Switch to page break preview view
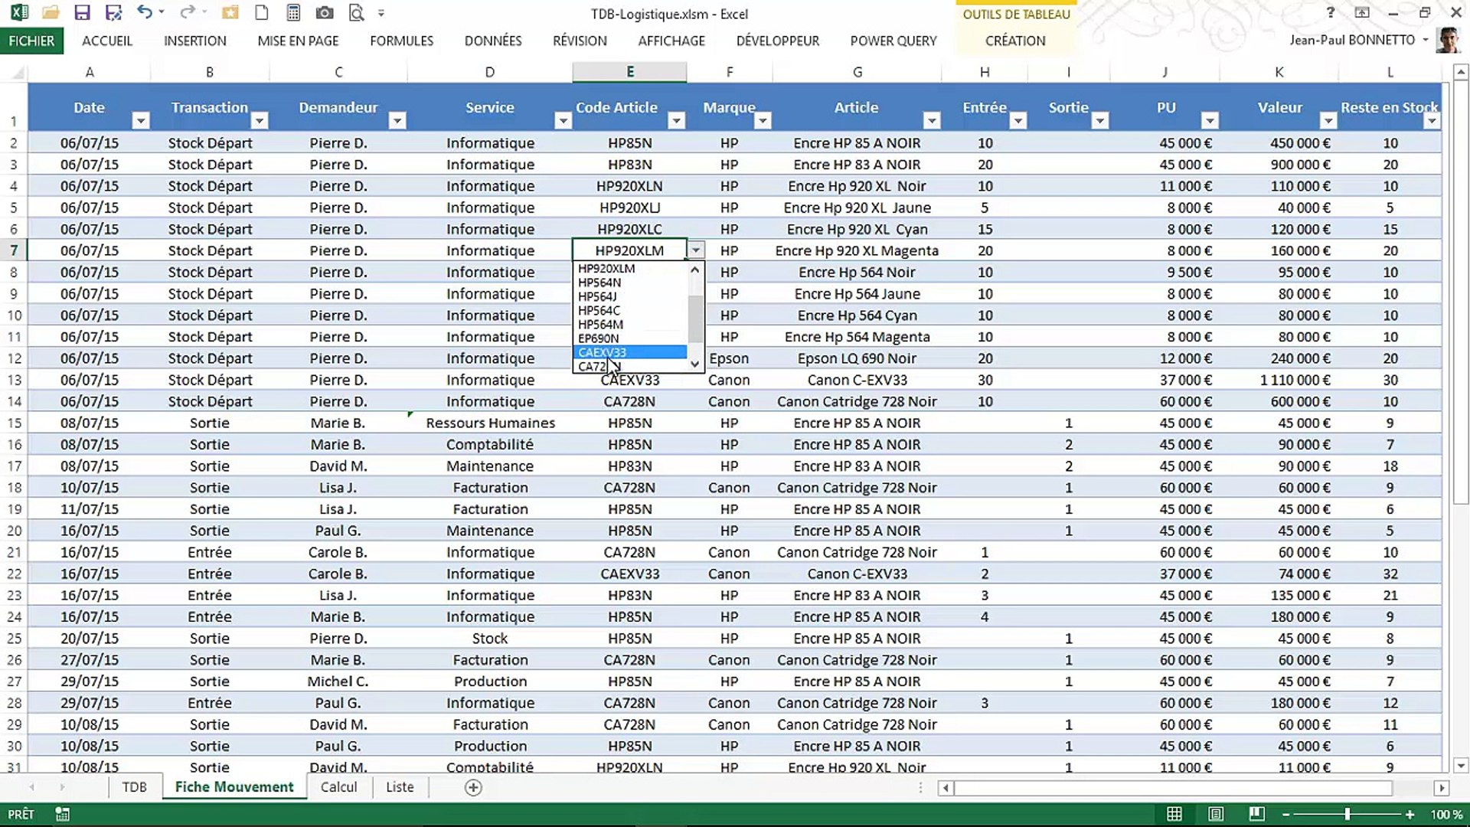Viewport: 1470px width, 827px height. (1256, 814)
